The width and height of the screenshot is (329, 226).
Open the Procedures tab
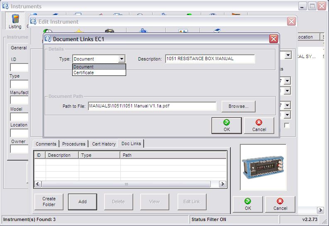click(x=74, y=144)
